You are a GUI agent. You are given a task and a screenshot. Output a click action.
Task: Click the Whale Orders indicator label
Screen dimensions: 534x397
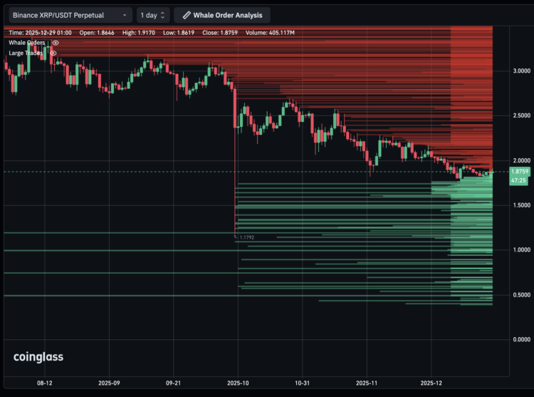tap(27, 43)
